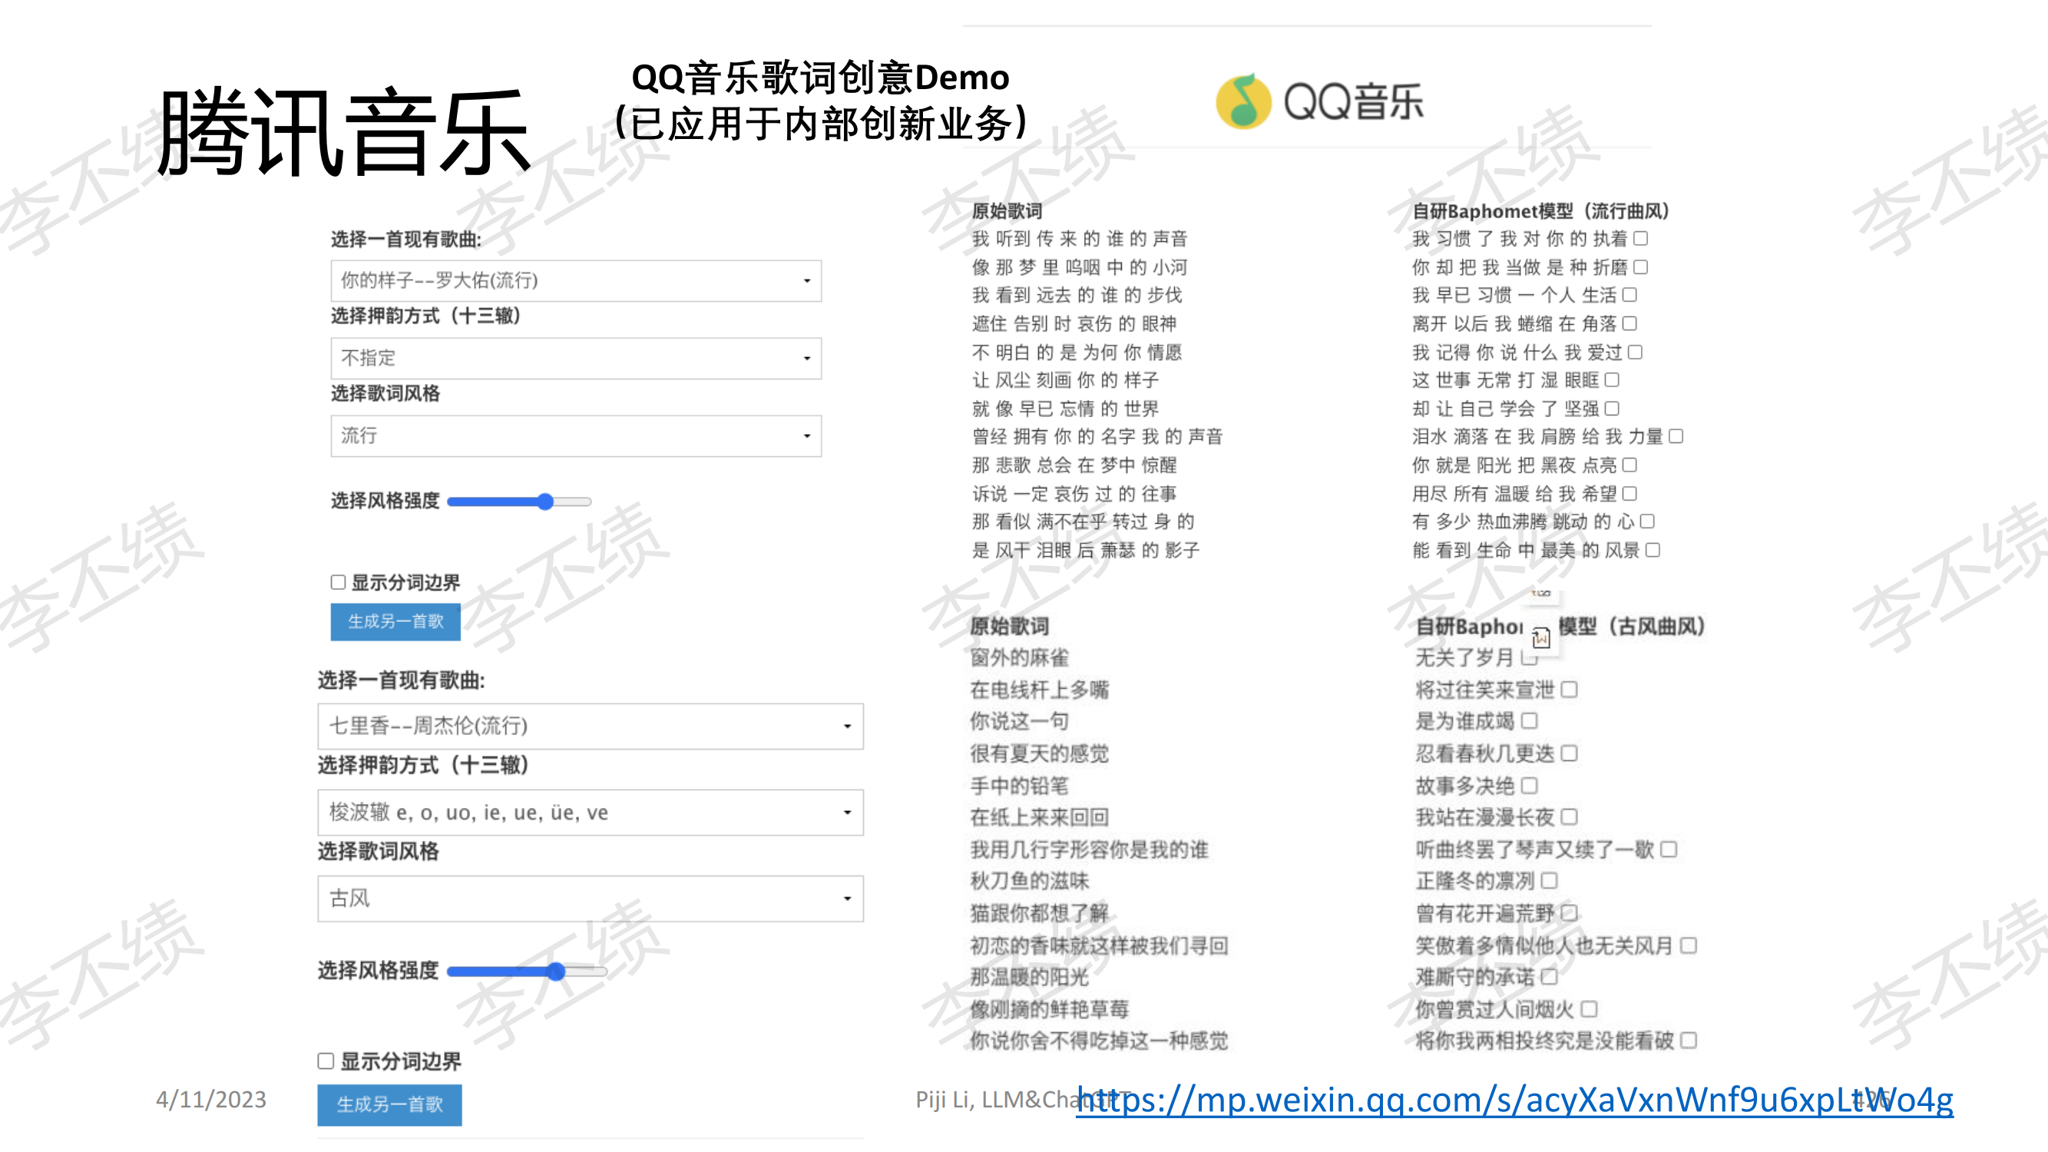Viewport: 2048px width, 1152px height.
Task: Check the box after 我 记得 你 说 什么 我 爱过
Action: [x=1635, y=353]
